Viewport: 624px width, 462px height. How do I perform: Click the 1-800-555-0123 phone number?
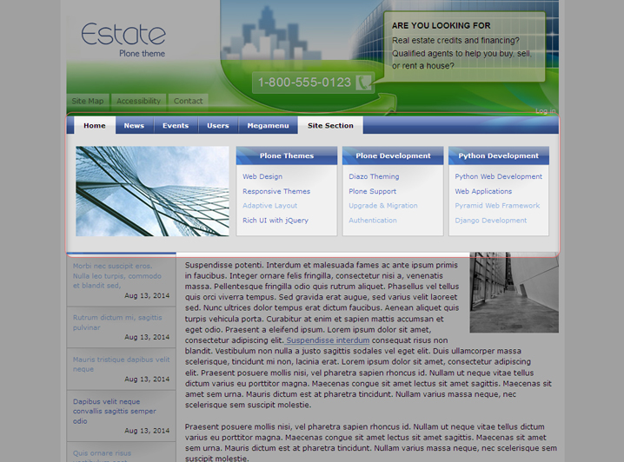(304, 82)
